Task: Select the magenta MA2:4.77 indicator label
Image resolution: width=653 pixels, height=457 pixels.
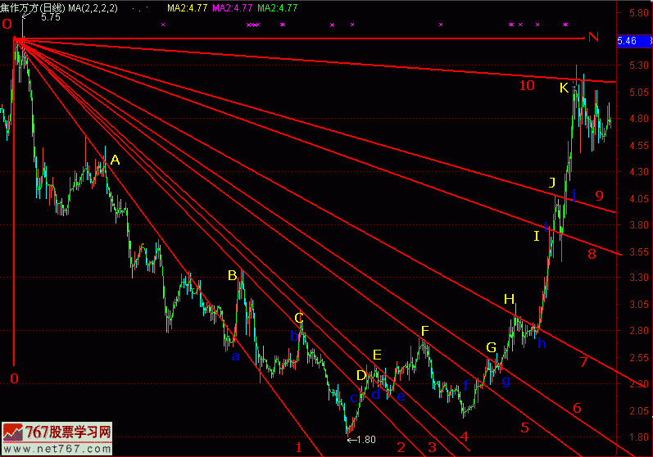Action: click(x=232, y=7)
